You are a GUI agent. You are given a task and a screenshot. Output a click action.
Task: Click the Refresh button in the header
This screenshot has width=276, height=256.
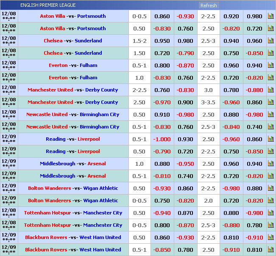pyautogui.click(x=208, y=6)
